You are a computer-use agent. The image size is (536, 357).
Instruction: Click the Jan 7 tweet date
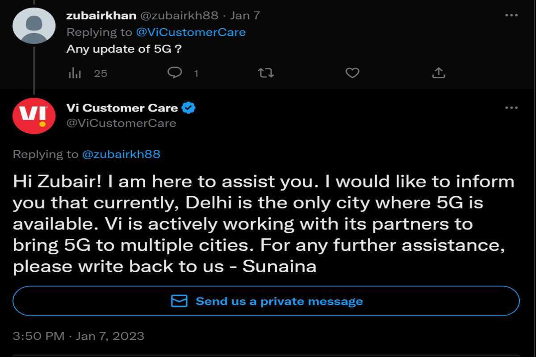245,16
